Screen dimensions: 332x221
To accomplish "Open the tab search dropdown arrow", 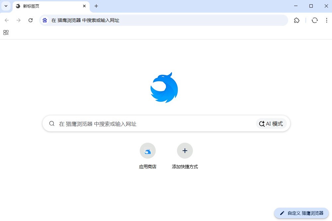I will coord(6,6).
